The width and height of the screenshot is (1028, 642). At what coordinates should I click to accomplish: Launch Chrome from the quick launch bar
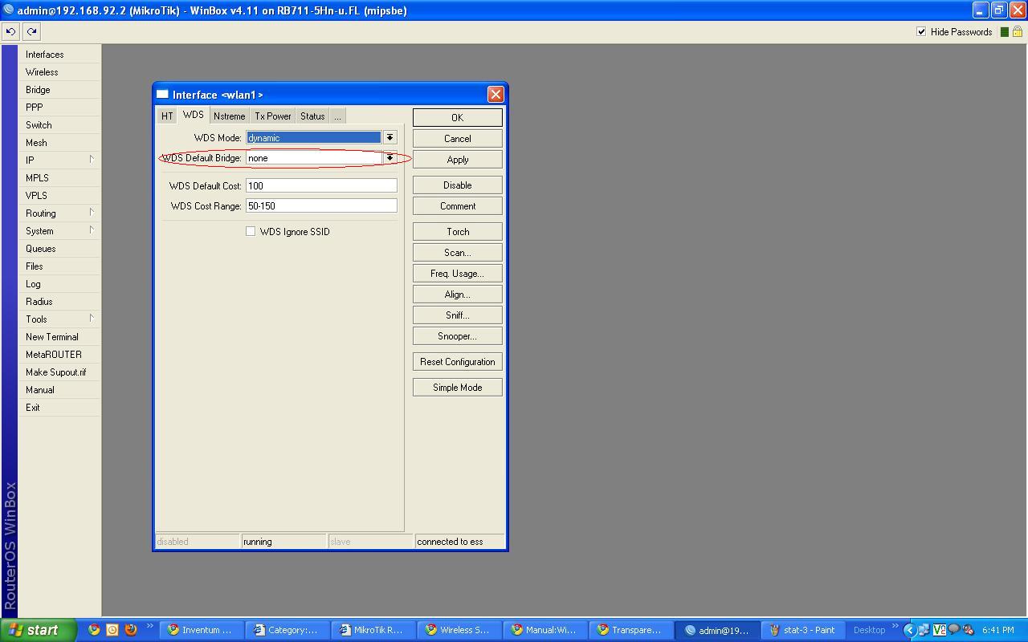[x=94, y=630]
